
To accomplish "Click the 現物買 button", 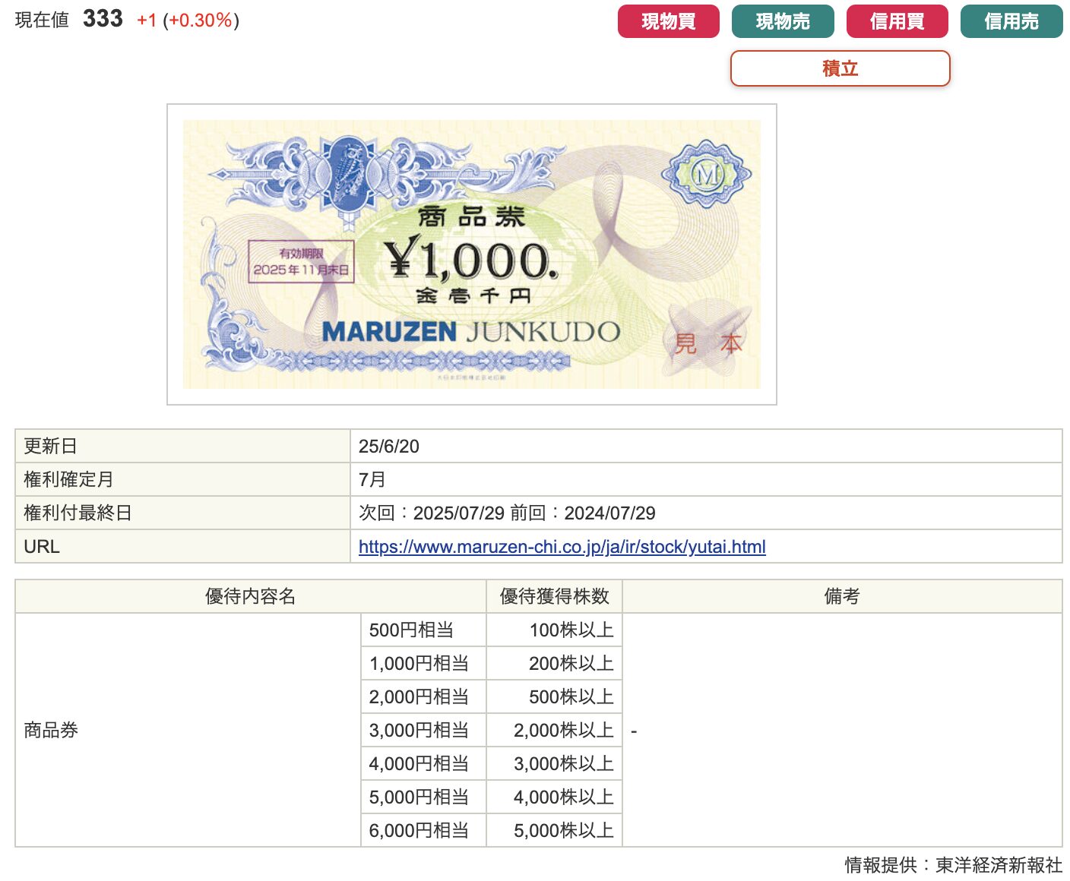I will pos(668,21).
